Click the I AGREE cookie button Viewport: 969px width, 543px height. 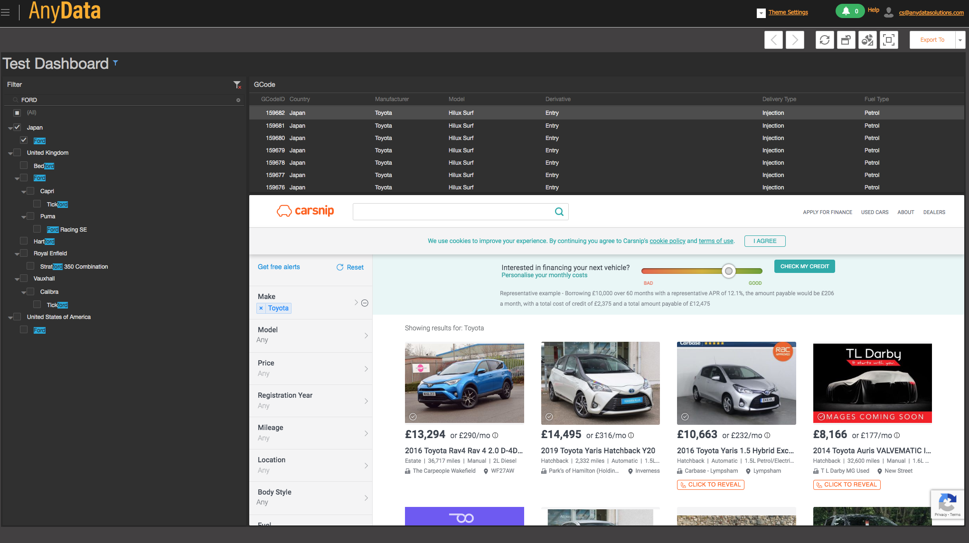click(765, 241)
